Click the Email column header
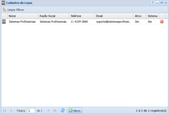The image size is (169, 115). coord(114,16)
